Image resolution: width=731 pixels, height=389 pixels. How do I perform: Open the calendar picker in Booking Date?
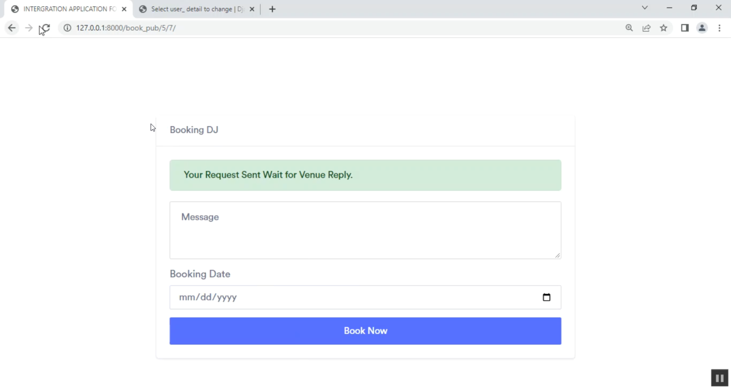point(546,297)
